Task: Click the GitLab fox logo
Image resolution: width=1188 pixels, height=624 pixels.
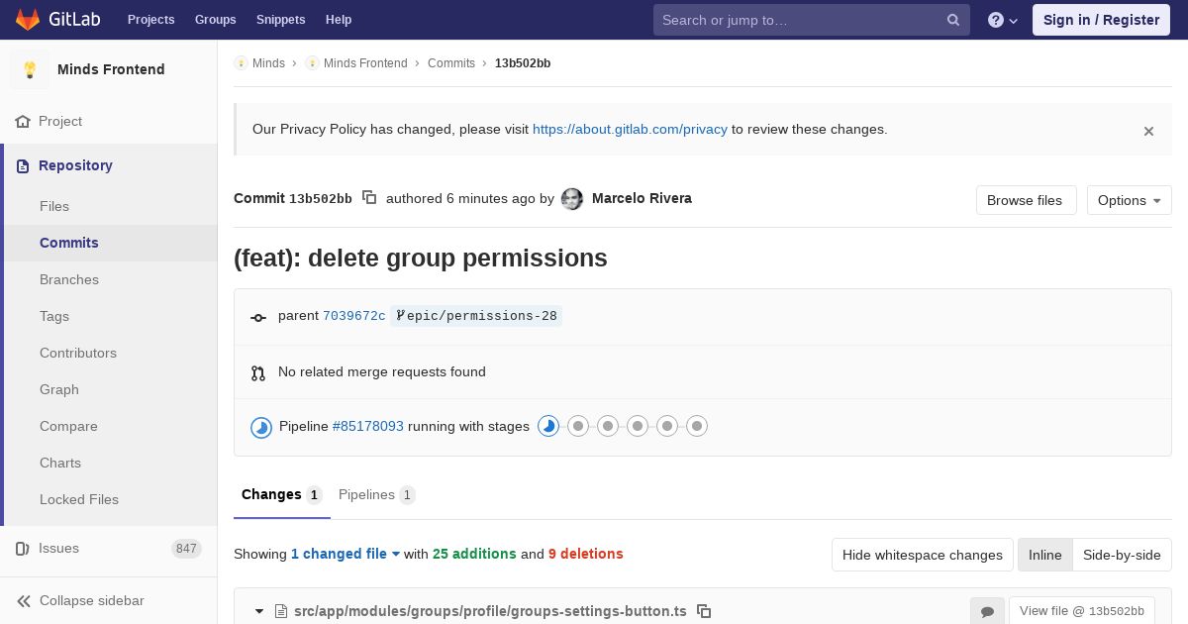Action: pos(28,20)
